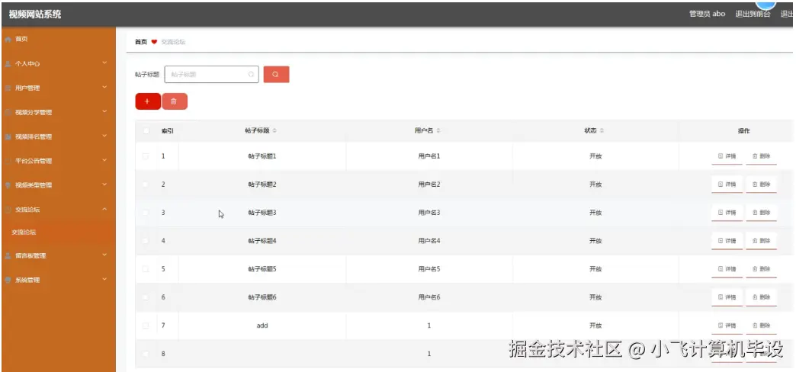Expand the 视频分享管理 chevron
The image size is (796, 372).
104,111
